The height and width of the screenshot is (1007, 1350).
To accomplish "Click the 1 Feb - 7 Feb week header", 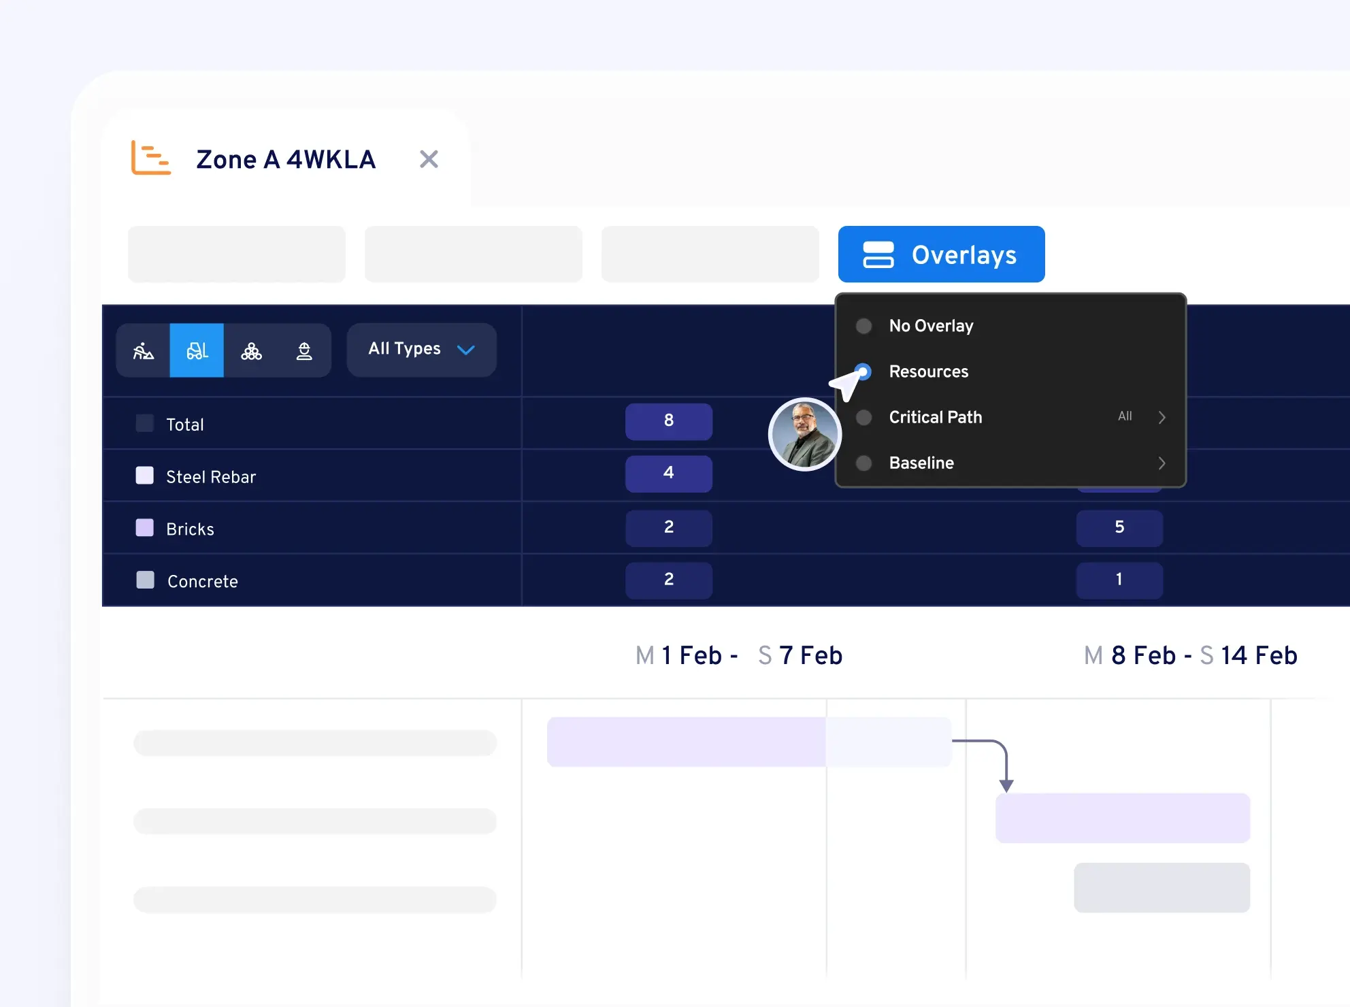I will [x=739, y=656].
